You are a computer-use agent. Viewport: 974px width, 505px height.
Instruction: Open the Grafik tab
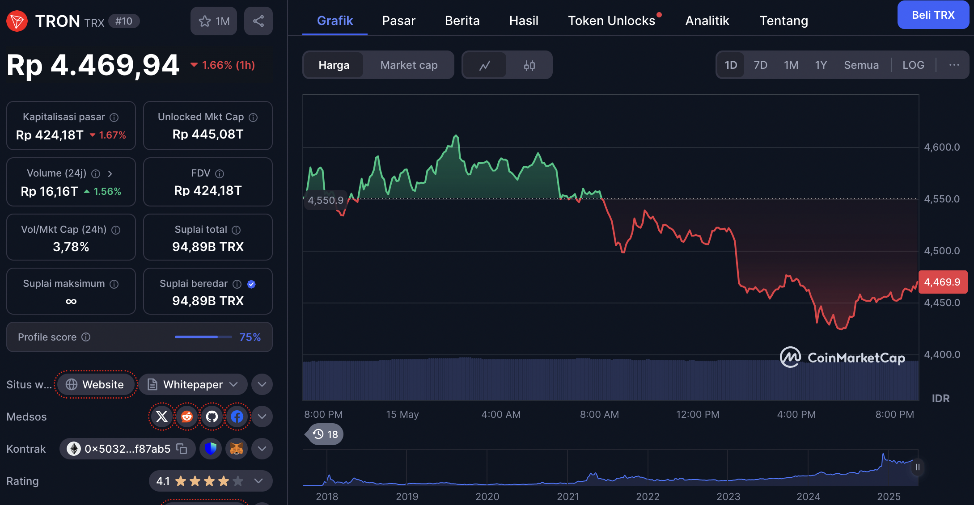coord(335,21)
